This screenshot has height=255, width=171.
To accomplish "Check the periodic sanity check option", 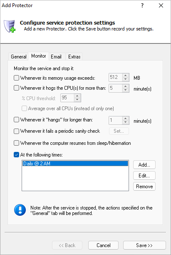I will click(16, 131).
